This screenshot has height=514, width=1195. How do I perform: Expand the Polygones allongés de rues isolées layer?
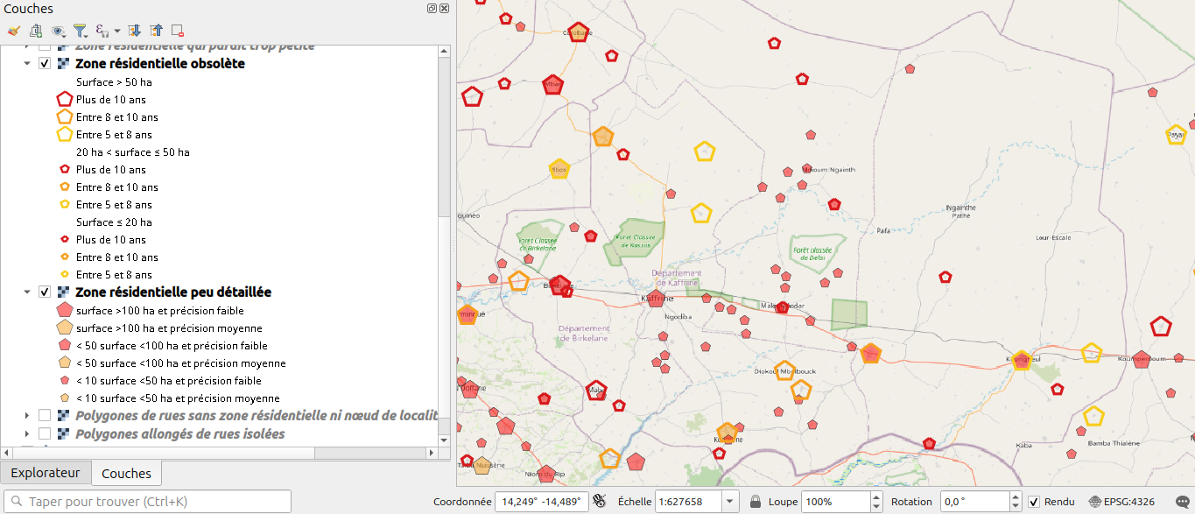point(27,433)
